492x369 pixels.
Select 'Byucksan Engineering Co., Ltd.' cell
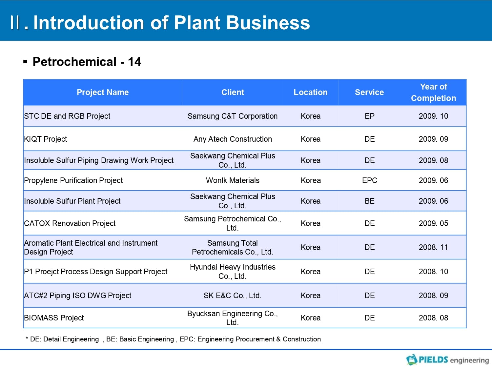pyautogui.click(x=233, y=318)
